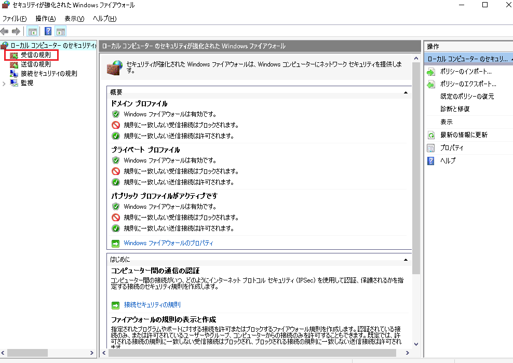Click the tree pane scroll left arrow
Screen dimensions: 513x363
point(3,353)
